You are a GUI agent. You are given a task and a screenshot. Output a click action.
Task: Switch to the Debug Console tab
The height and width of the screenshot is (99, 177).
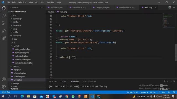(89, 81)
